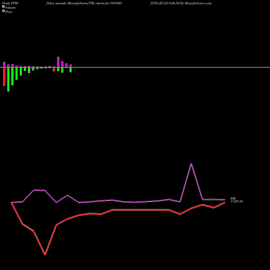Click the magenta Volume legend swatch
The width and height of the screenshot is (270, 270).
(3, 6)
